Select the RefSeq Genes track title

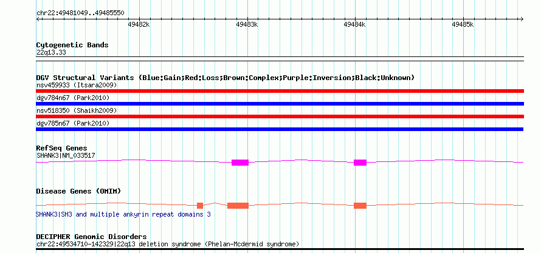pos(62,149)
